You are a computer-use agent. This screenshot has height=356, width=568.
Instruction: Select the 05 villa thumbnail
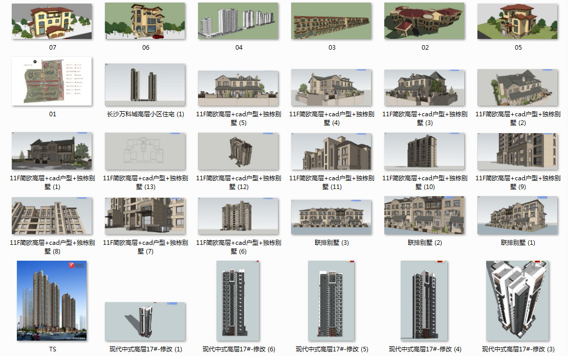[x=518, y=21]
